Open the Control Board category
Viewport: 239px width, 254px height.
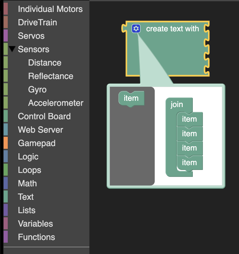44,116
